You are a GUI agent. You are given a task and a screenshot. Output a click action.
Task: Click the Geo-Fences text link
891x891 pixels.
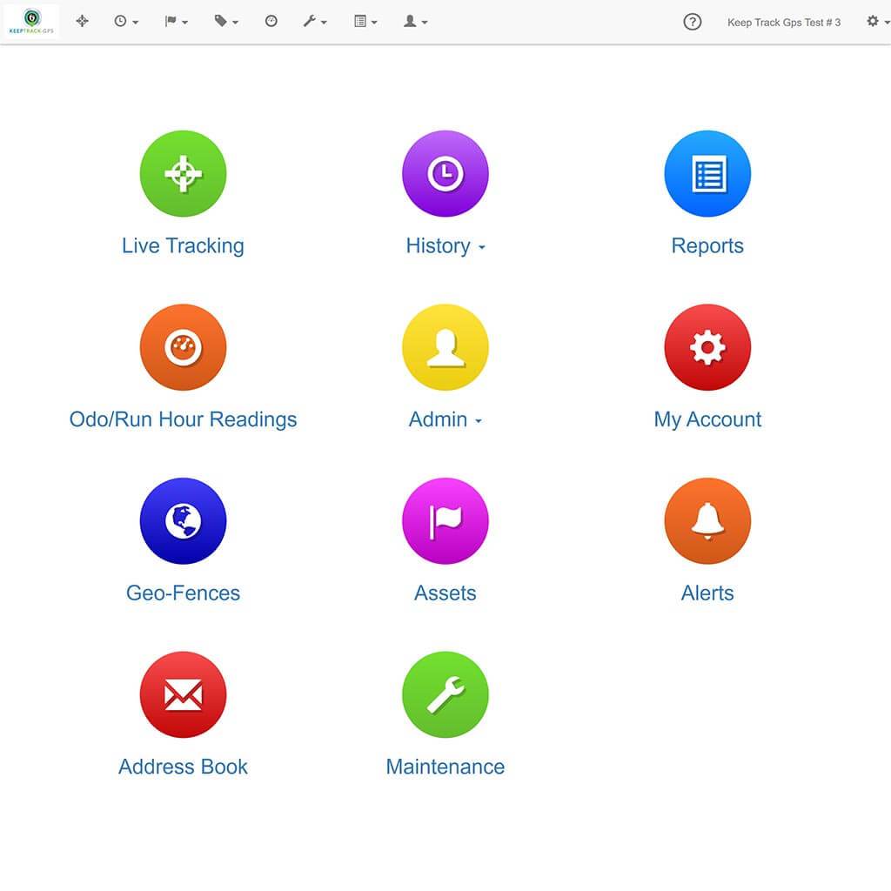(x=183, y=593)
